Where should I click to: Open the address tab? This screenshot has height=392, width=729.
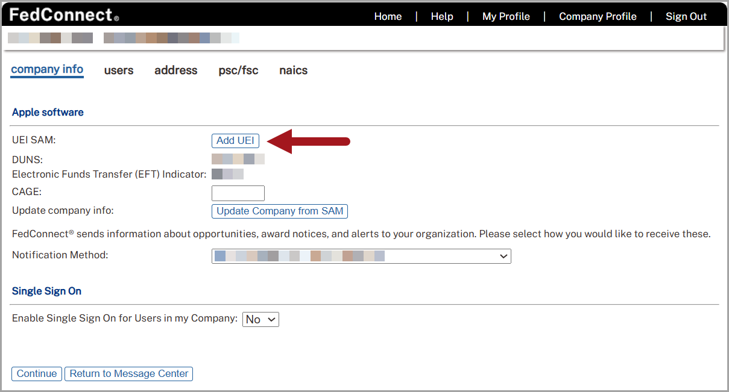click(175, 70)
